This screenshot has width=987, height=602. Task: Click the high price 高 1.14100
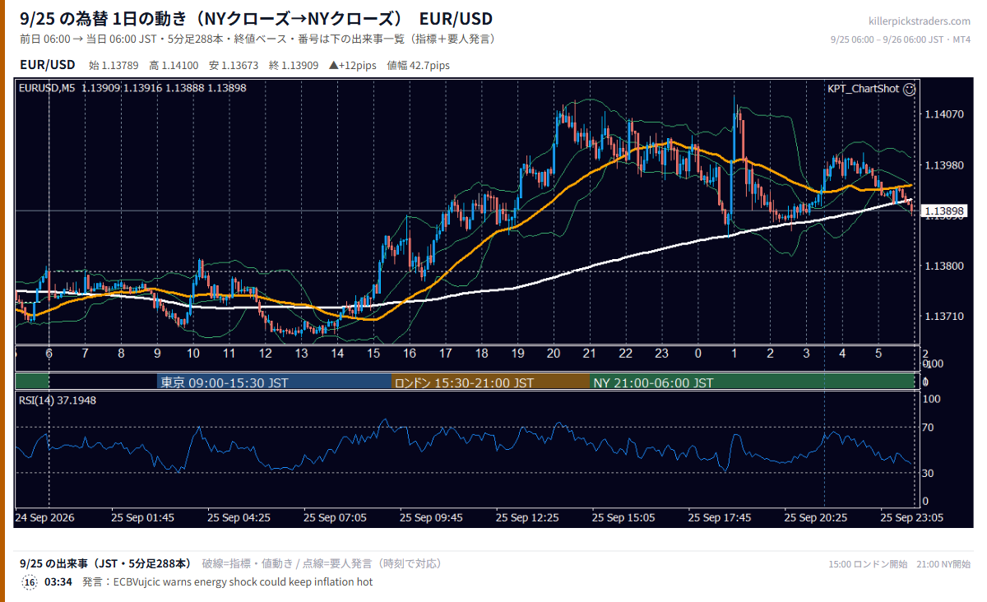pyautogui.click(x=173, y=65)
